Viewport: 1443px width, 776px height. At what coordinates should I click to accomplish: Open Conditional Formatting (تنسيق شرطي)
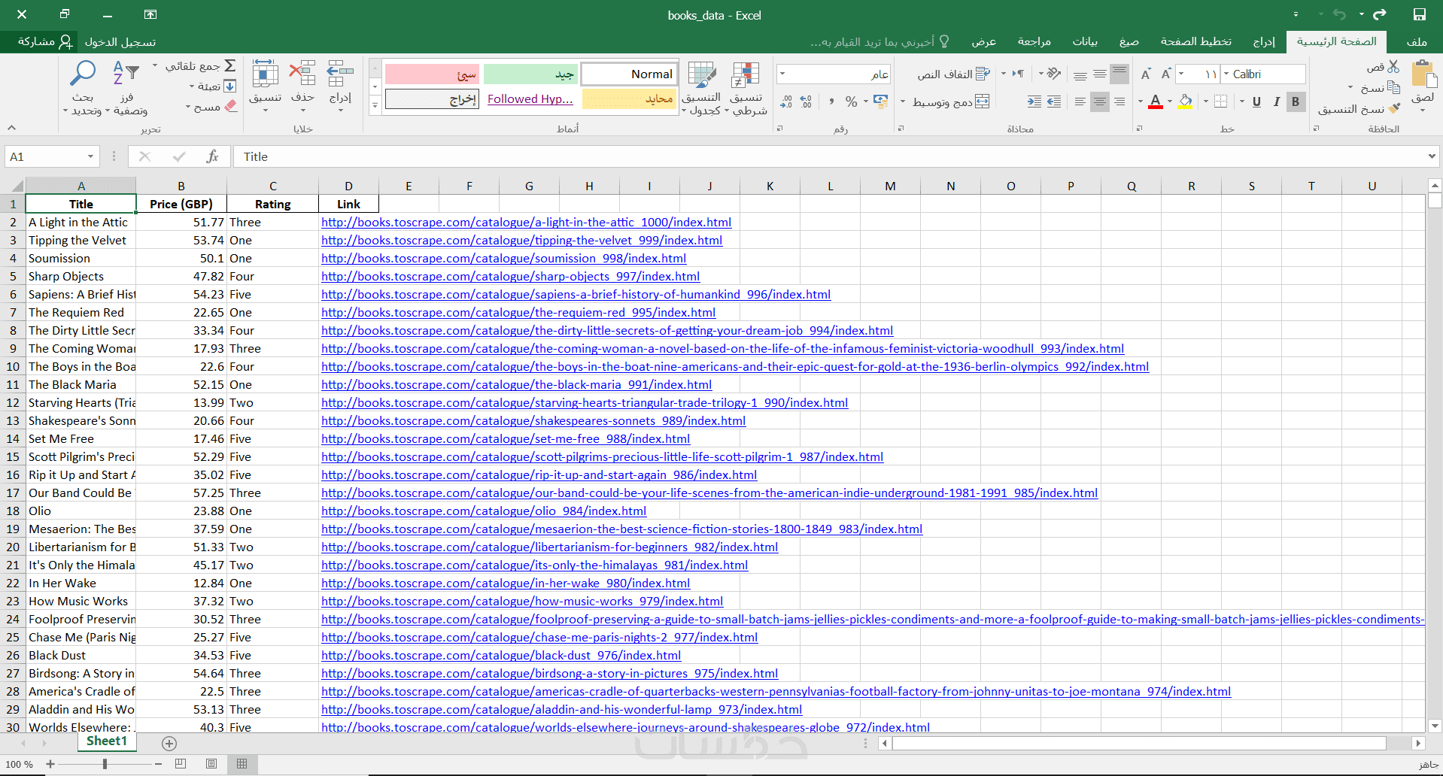[x=746, y=89]
